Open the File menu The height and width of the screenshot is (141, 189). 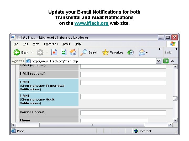16,44
